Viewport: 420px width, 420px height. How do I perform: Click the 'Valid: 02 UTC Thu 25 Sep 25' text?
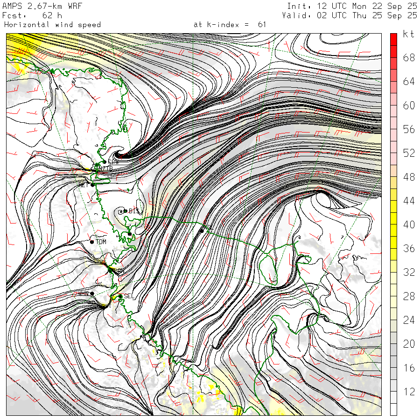click(350, 15)
